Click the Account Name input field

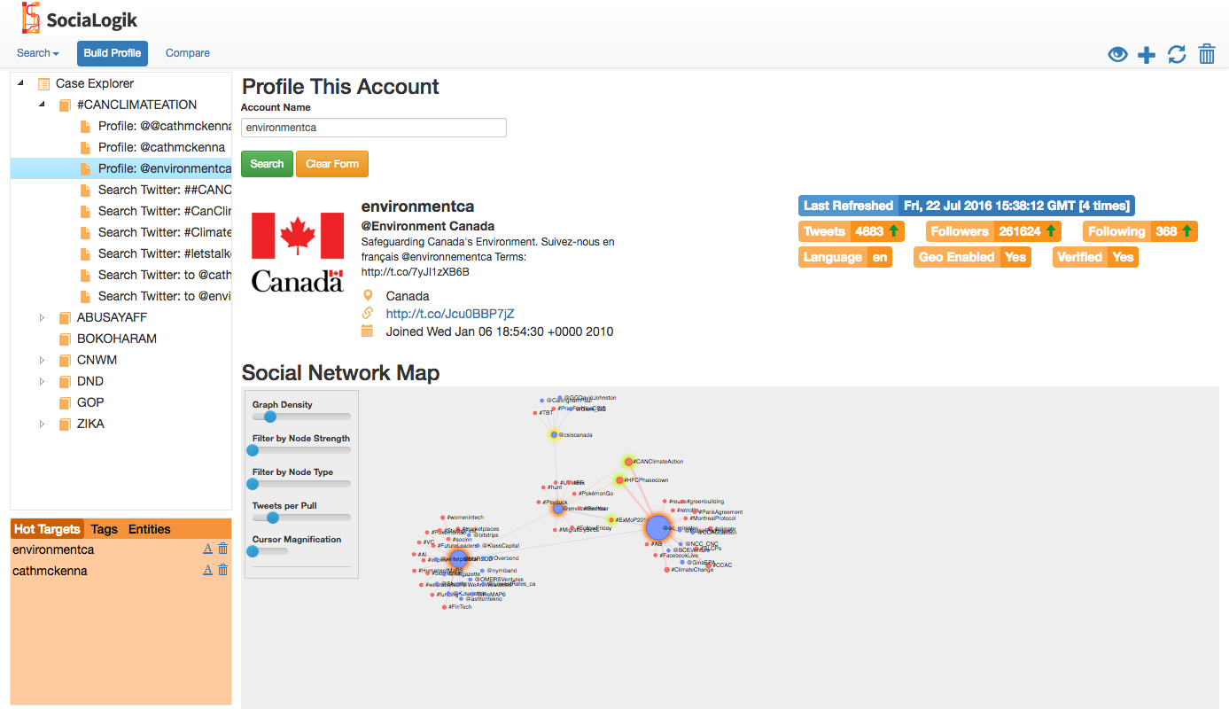[374, 128]
